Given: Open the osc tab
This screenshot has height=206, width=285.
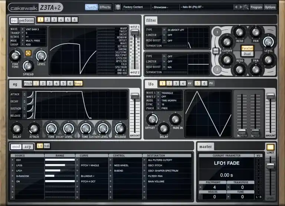Looking at the screenshot, I should pyautogui.click(x=14, y=20).
